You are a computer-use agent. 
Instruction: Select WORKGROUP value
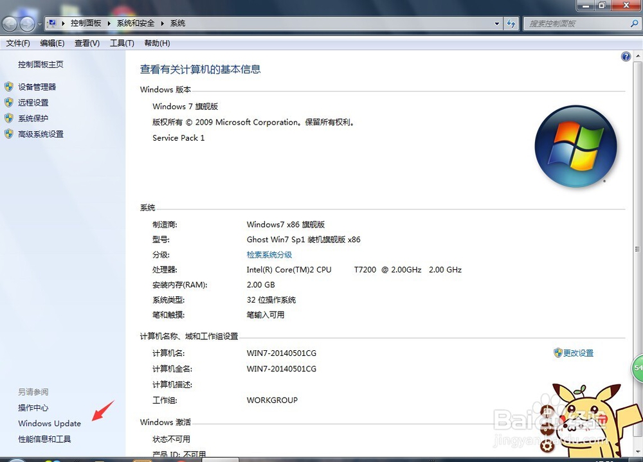coord(272,400)
